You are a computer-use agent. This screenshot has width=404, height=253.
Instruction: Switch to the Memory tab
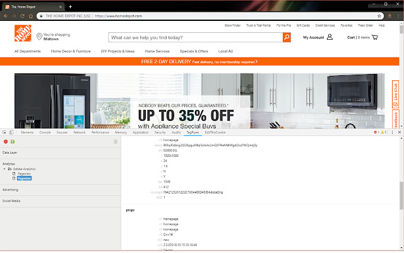(121, 132)
